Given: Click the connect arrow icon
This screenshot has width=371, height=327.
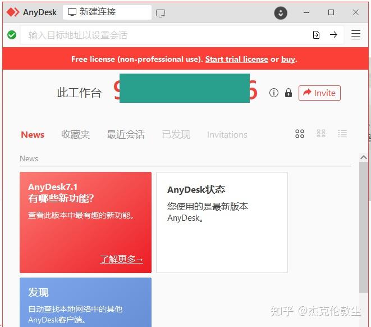Looking at the screenshot, I should (333, 35).
